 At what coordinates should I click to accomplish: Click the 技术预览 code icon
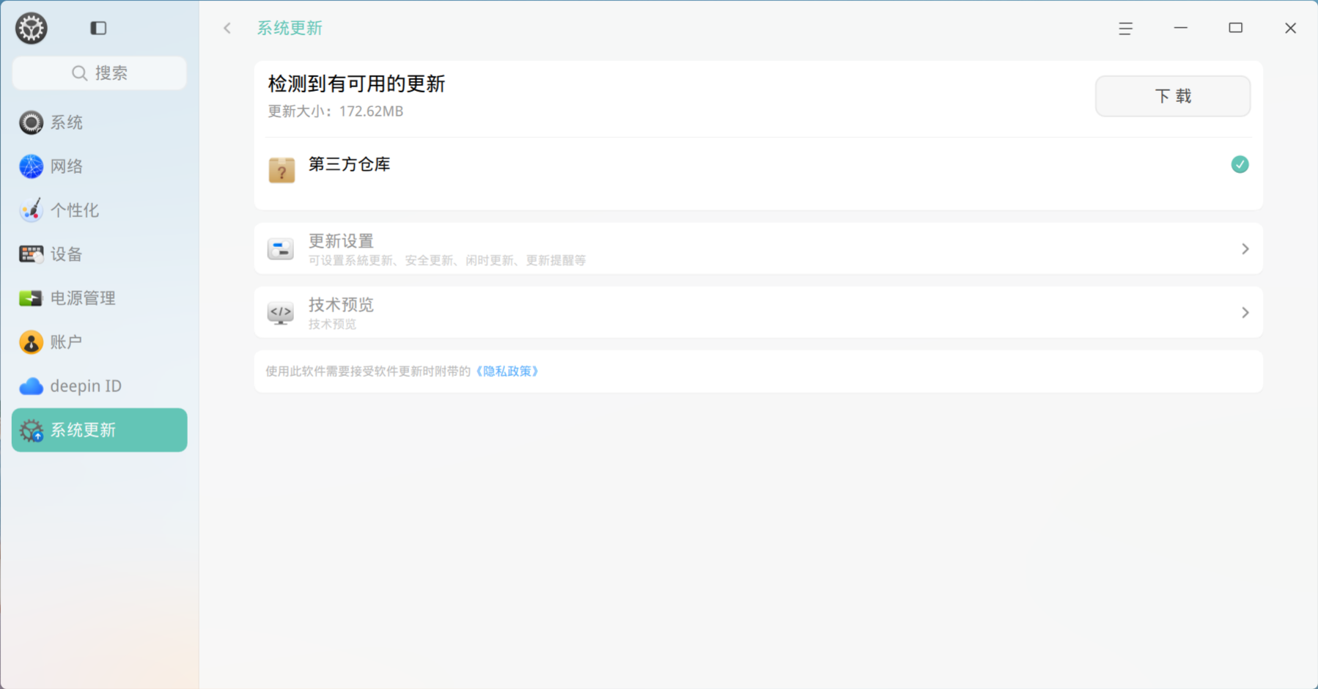coord(281,313)
